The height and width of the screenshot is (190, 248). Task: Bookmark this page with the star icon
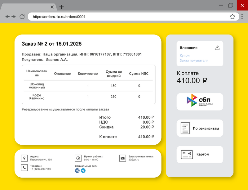[232, 17]
